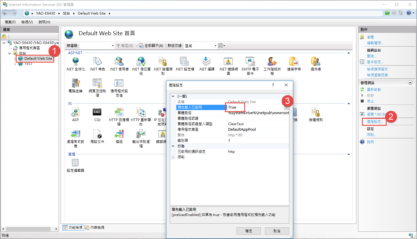
Task: Click the 重新啟動 action link
Action: coord(374,90)
